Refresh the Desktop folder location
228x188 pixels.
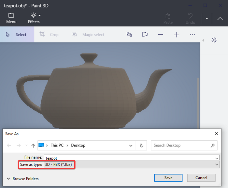coord(142,146)
